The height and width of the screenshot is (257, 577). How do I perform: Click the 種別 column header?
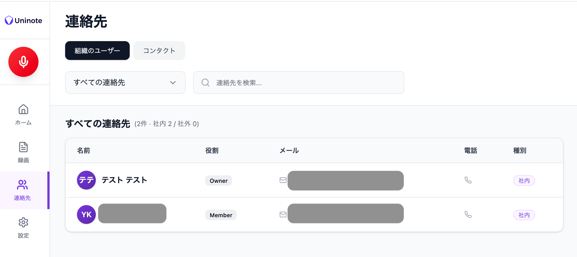click(520, 151)
